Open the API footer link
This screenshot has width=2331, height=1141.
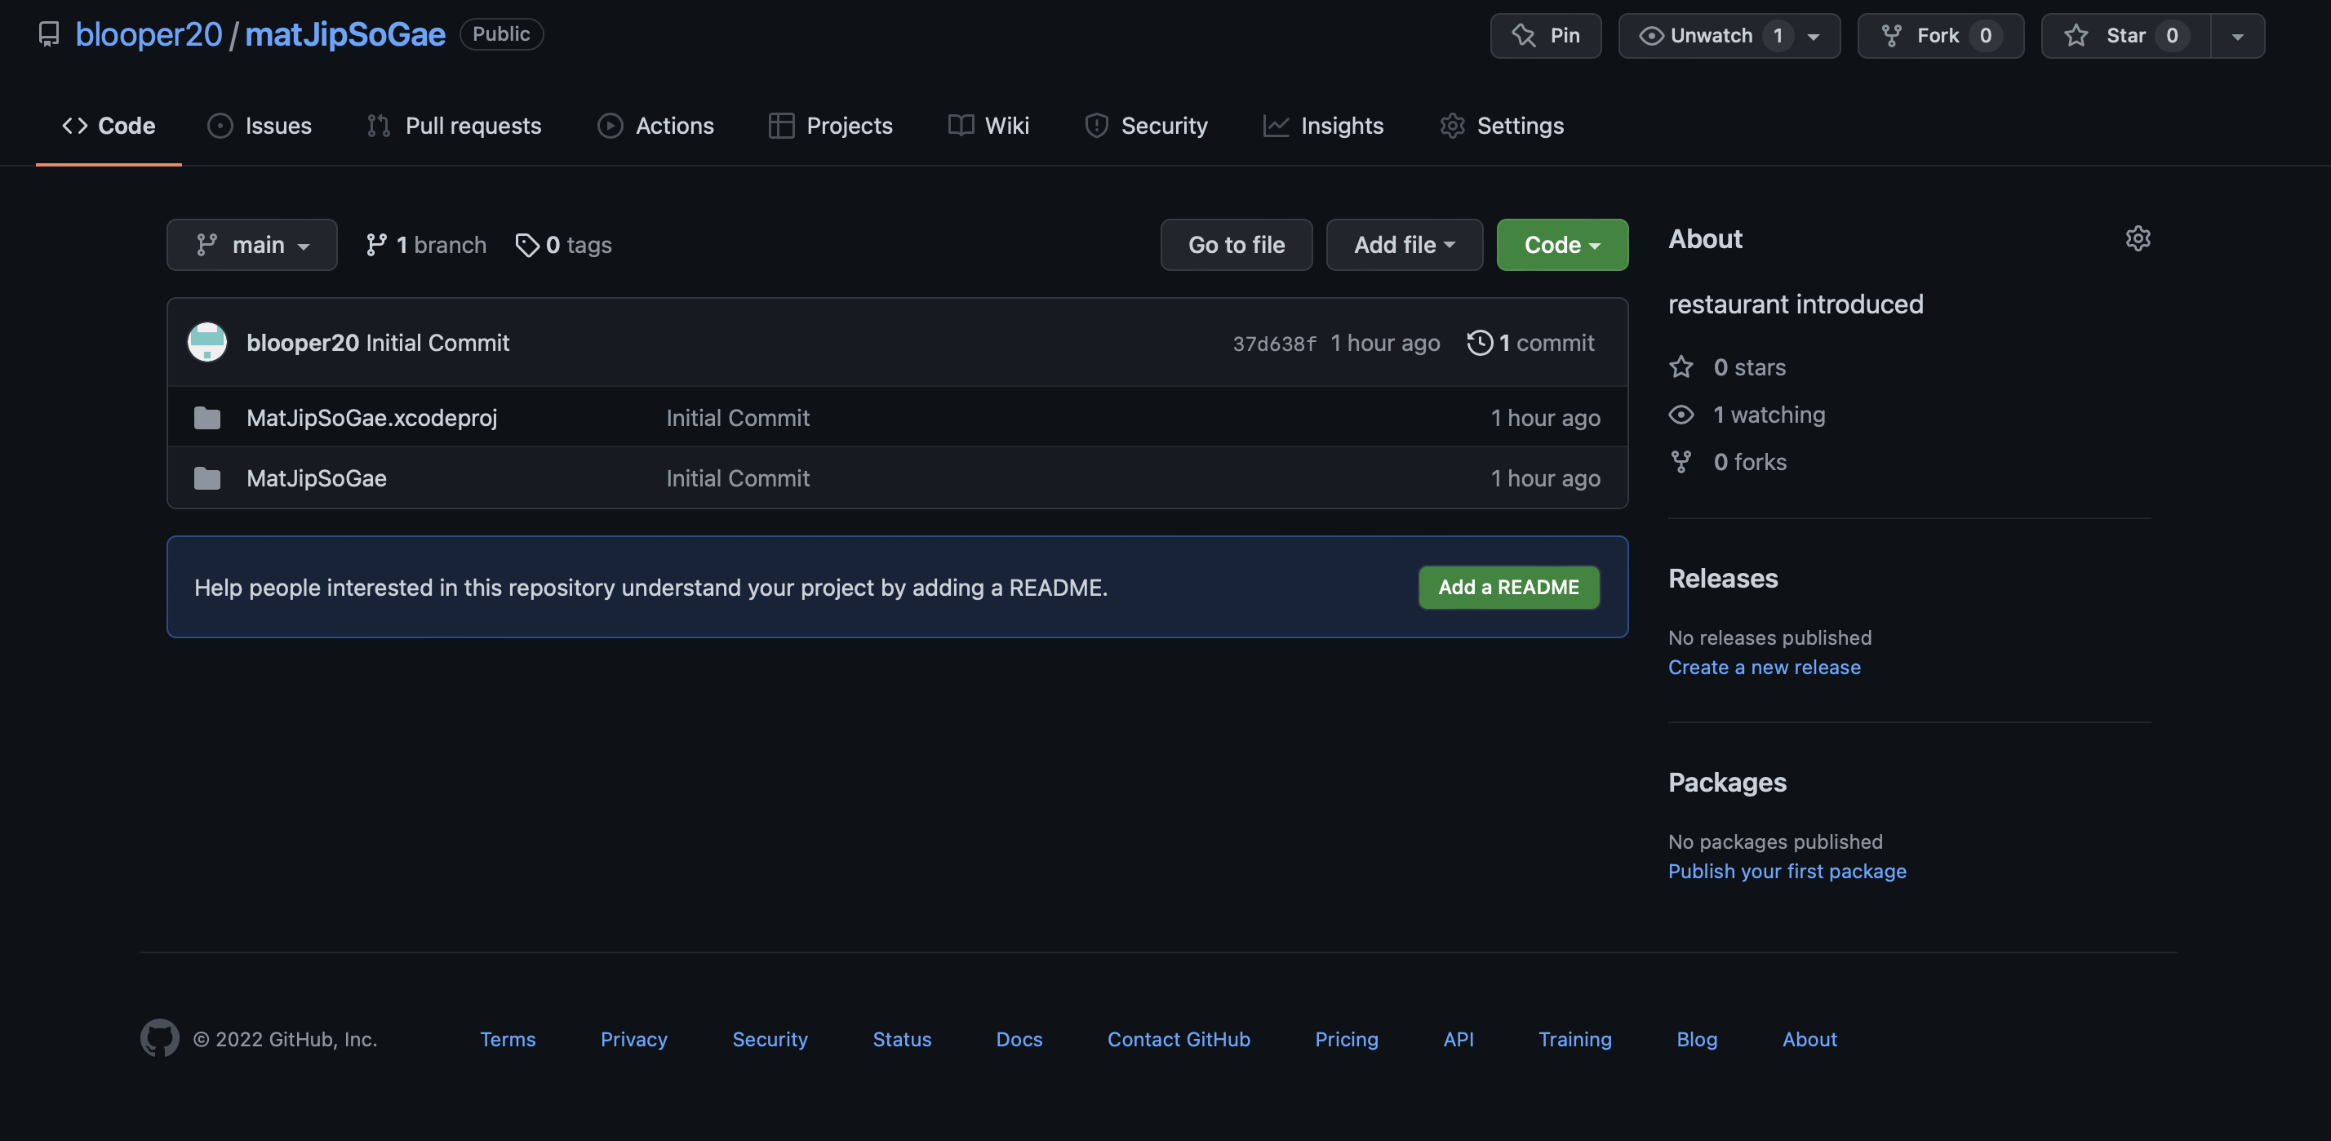point(1458,1040)
